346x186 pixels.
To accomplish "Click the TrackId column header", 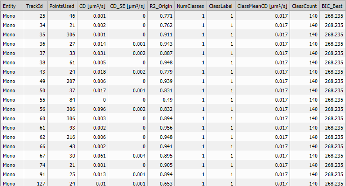I will 35,6.
